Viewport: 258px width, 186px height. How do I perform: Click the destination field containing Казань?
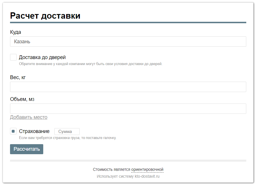tap(128, 42)
